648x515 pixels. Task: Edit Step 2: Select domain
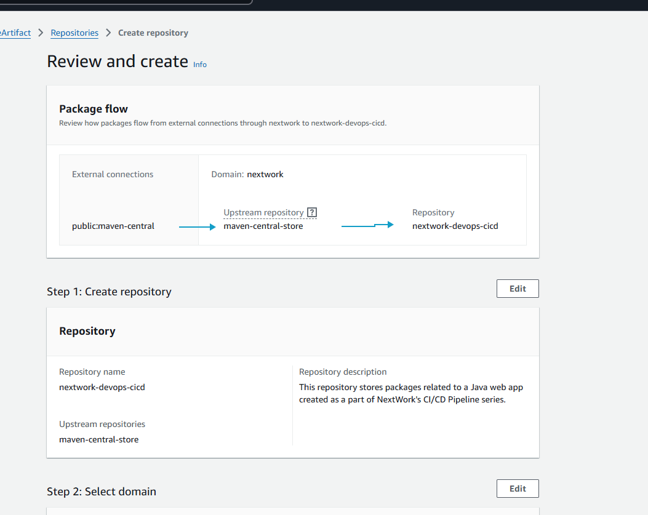pyautogui.click(x=517, y=488)
